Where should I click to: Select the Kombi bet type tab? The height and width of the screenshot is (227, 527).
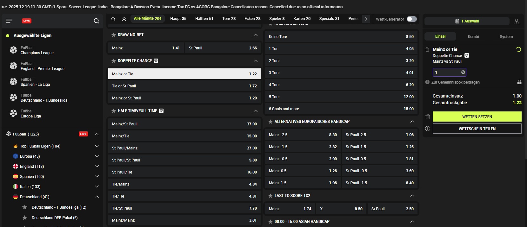point(473,37)
